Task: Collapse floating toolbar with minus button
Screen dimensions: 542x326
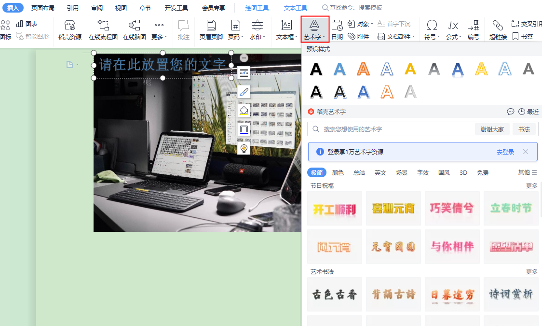Action: 244,58
